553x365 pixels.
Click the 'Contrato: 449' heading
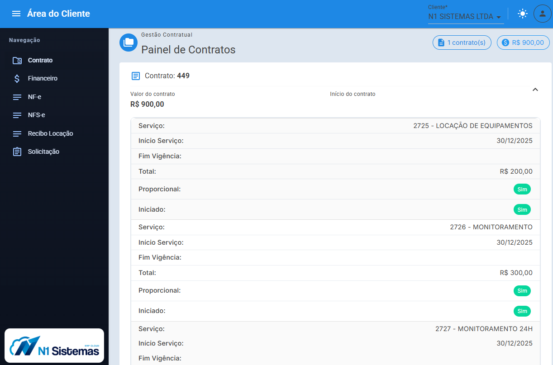point(167,76)
